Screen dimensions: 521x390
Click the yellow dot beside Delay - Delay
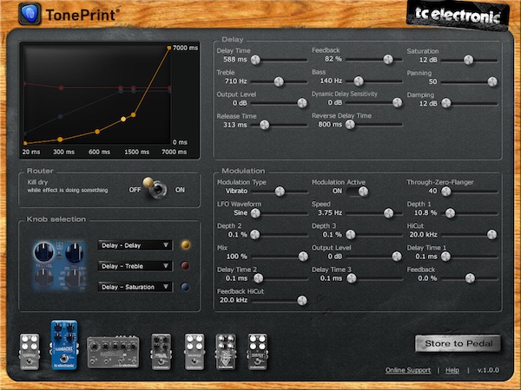pos(186,245)
